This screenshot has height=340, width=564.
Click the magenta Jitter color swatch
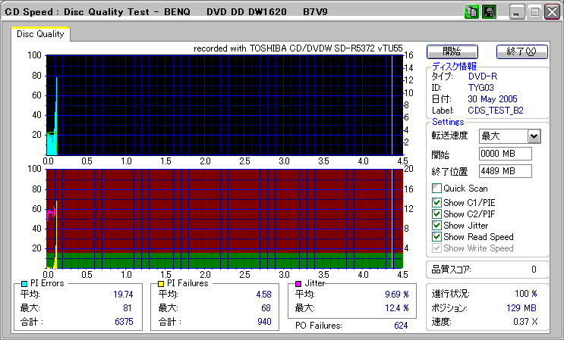tap(298, 284)
